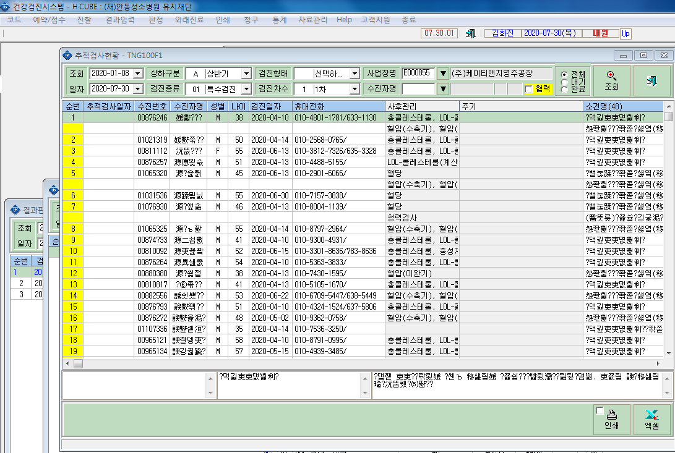Click the 인쇄 printer icon
This screenshot has height=453, width=675.
(612, 415)
